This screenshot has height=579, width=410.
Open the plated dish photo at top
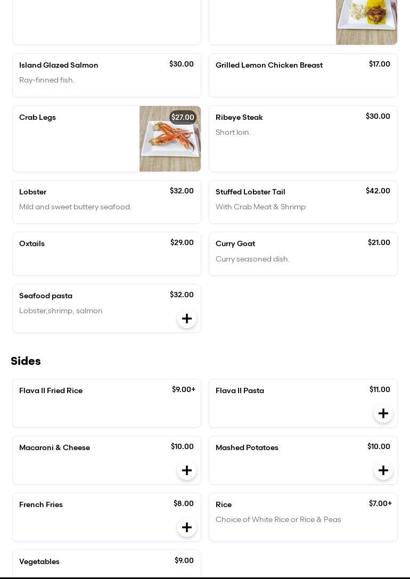coord(366,22)
